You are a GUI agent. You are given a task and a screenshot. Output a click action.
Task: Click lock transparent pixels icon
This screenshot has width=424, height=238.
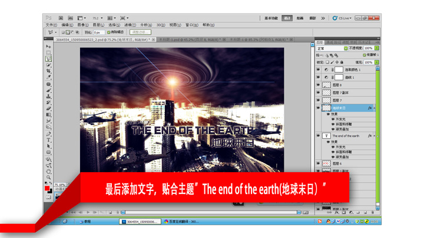[x=327, y=62]
